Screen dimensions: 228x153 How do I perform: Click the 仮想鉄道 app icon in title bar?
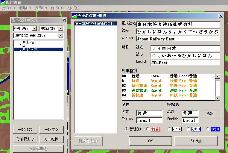click(3, 2)
